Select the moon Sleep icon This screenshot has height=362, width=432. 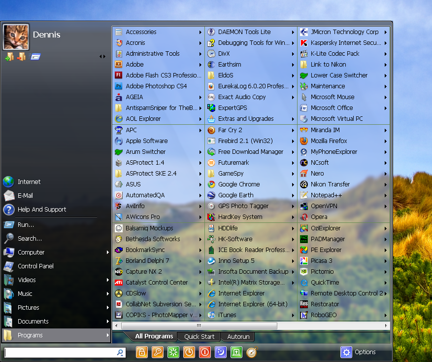click(x=220, y=352)
